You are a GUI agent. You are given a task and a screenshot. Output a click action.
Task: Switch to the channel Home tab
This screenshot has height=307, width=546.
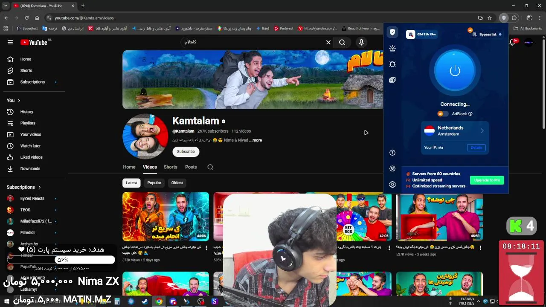129,167
